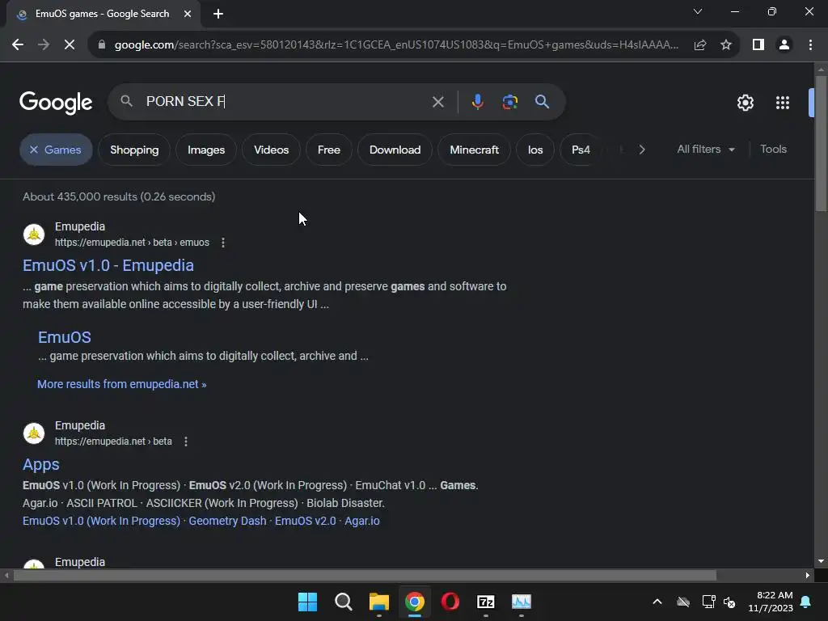This screenshot has height=621, width=828.
Task: Click the forward navigation arrow
Action: pyautogui.click(x=44, y=45)
